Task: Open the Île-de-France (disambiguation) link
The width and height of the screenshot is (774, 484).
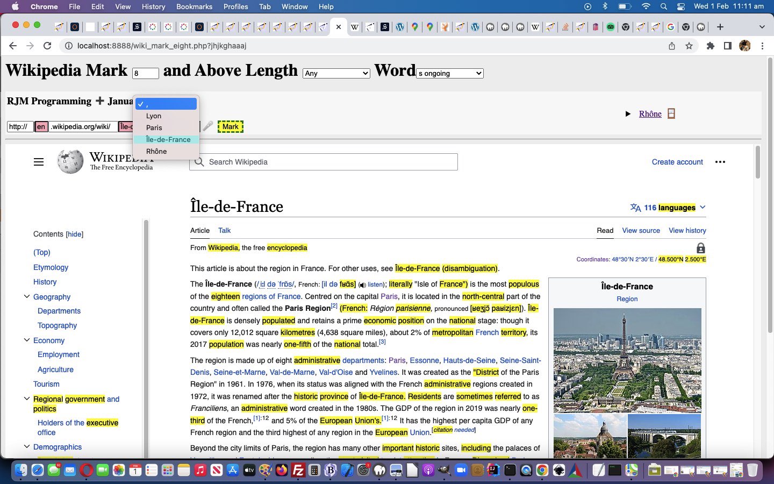Action: pyautogui.click(x=446, y=268)
